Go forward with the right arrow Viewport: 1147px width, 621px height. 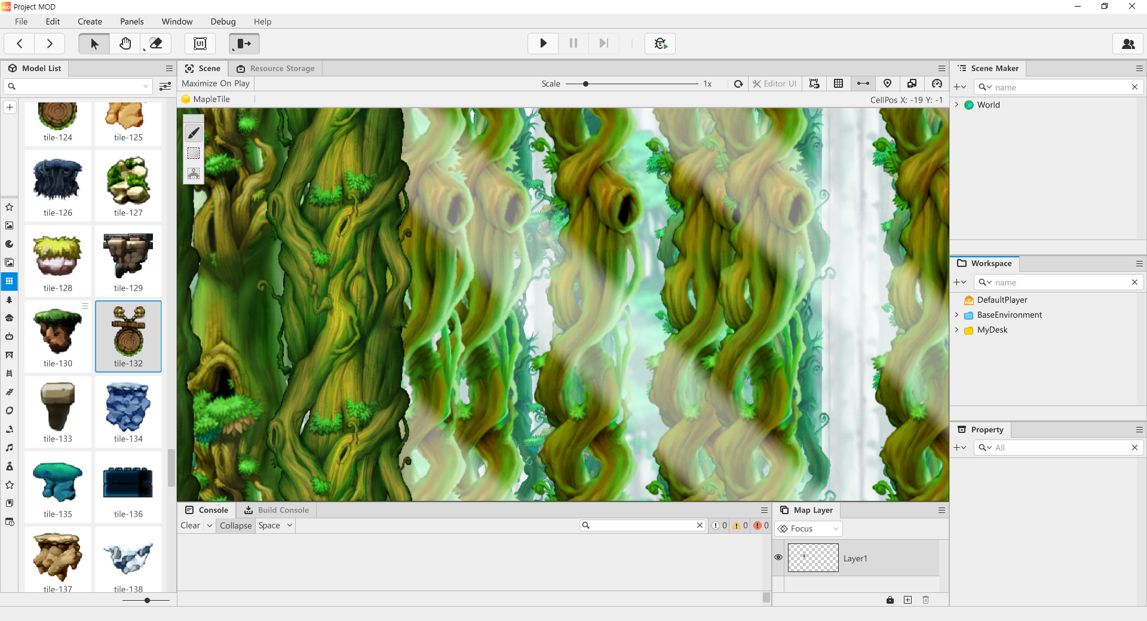click(50, 44)
